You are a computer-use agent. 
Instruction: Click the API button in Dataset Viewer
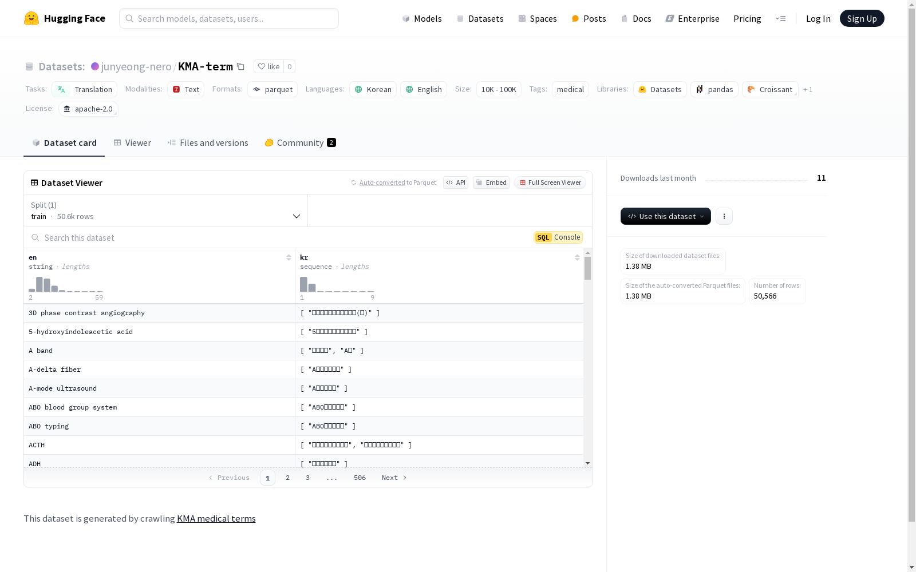[x=456, y=182]
